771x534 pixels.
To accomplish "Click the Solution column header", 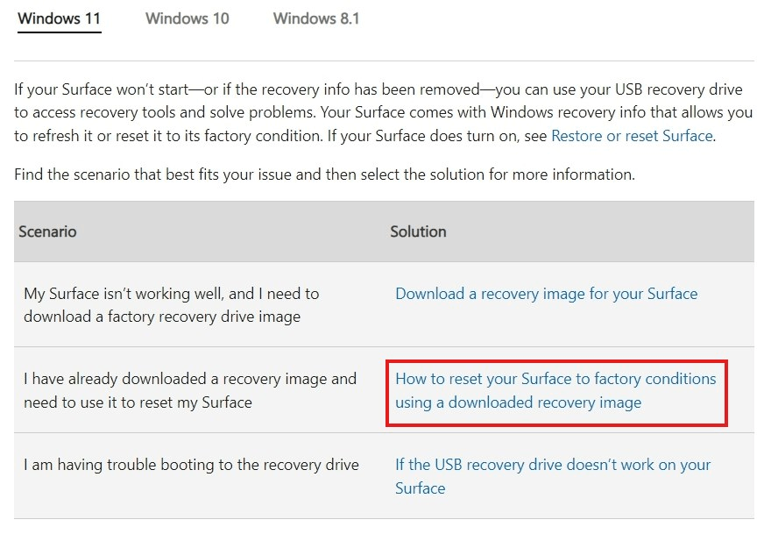I will (x=418, y=231).
